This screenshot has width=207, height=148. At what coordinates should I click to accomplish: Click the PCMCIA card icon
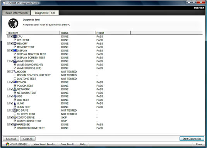pos(15,82)
